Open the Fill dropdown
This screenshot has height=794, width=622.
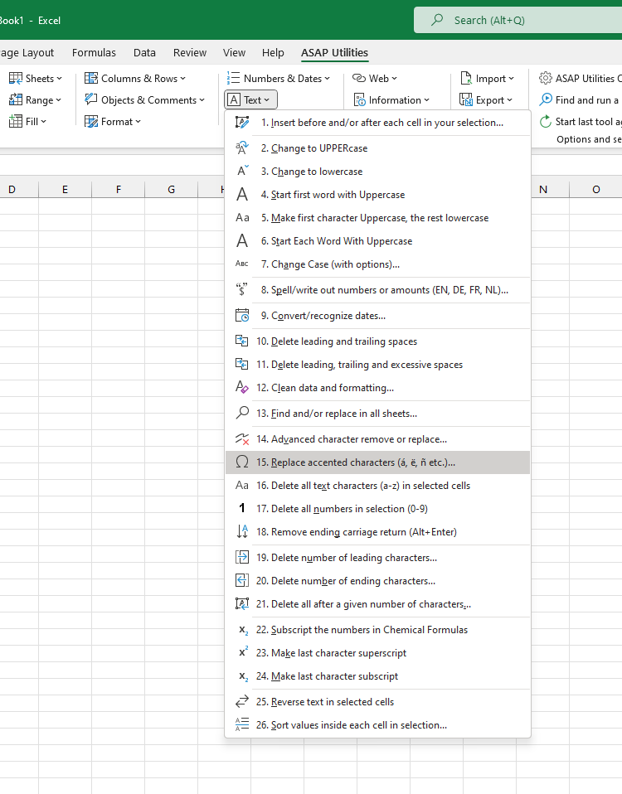coord(28,122)
